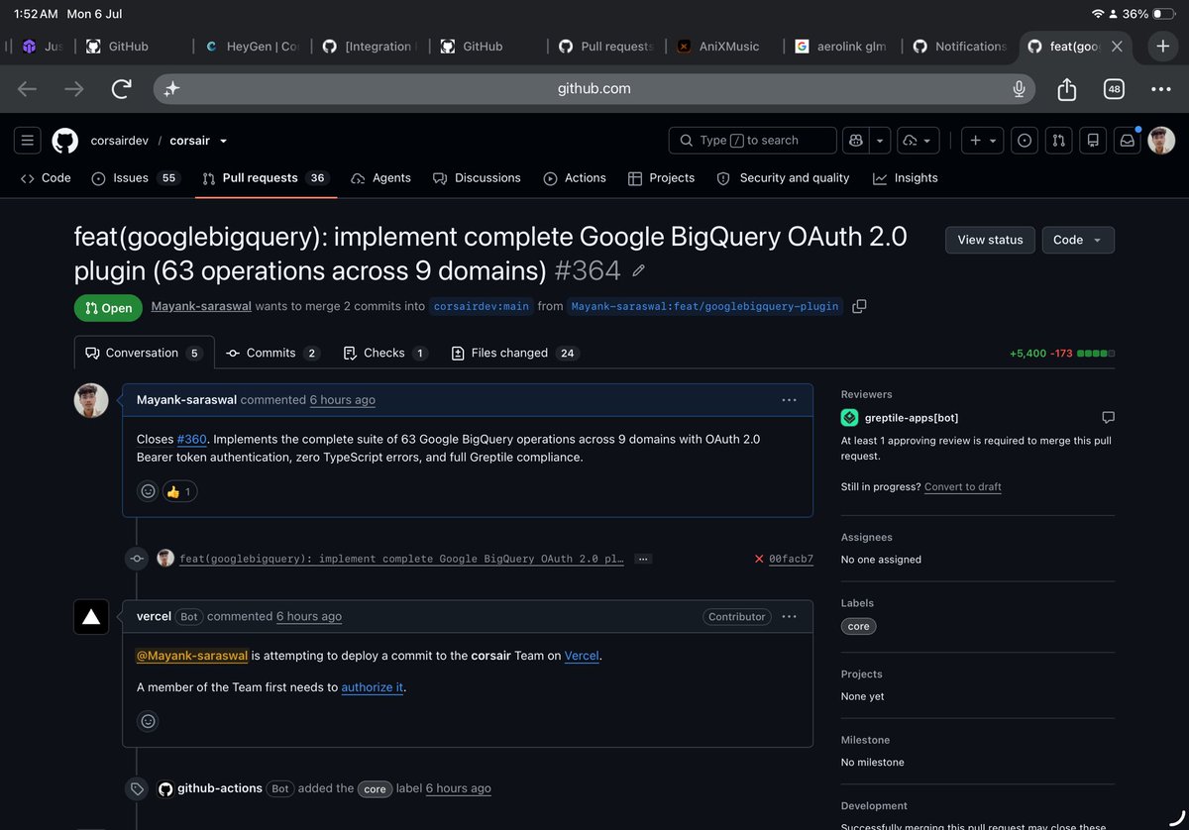Viewport: 1189px width, 830px height.
Task: Focus the Type / to search field
Action: (752, 141)
